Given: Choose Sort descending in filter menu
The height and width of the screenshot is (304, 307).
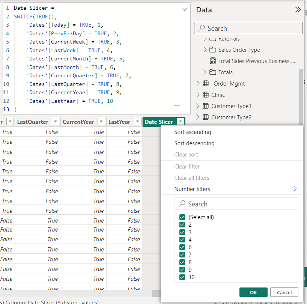Looking at the screenshot, I should pos(194,143).
